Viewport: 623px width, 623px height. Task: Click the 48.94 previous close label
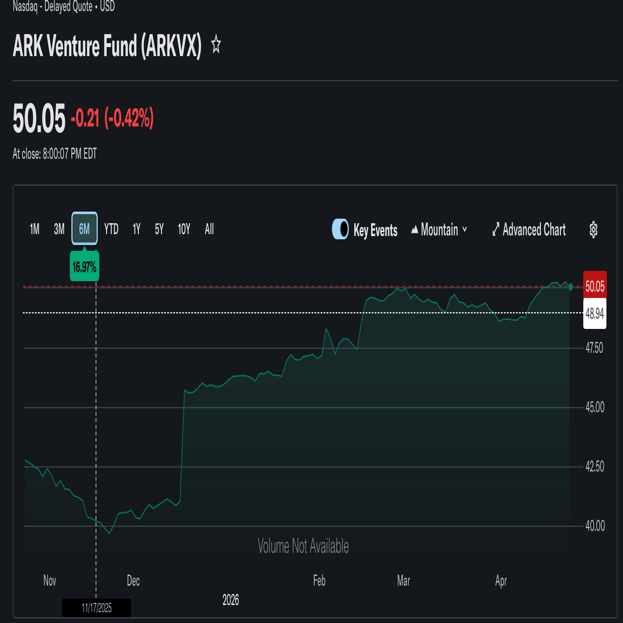pyautogui.click(x=594, y=313)
